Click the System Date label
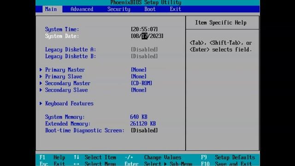295x166 pixels. [62, 36]
